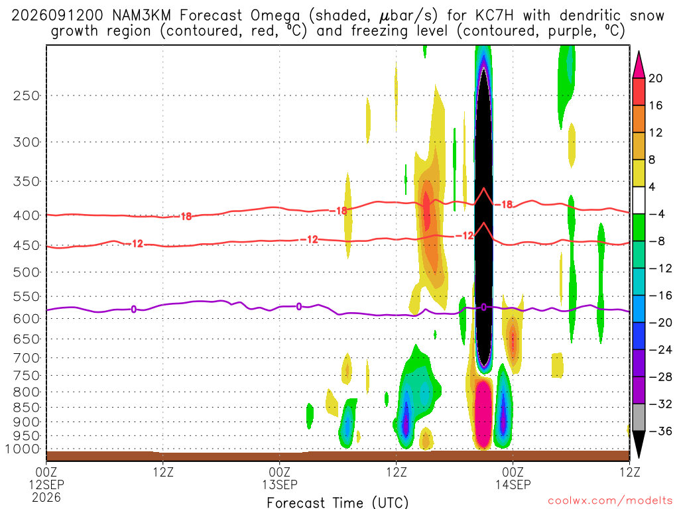This screenshot has width=679, height=509.
Task: Click the Forecast Time (UTC) axis title
Action: pos(338,502)
